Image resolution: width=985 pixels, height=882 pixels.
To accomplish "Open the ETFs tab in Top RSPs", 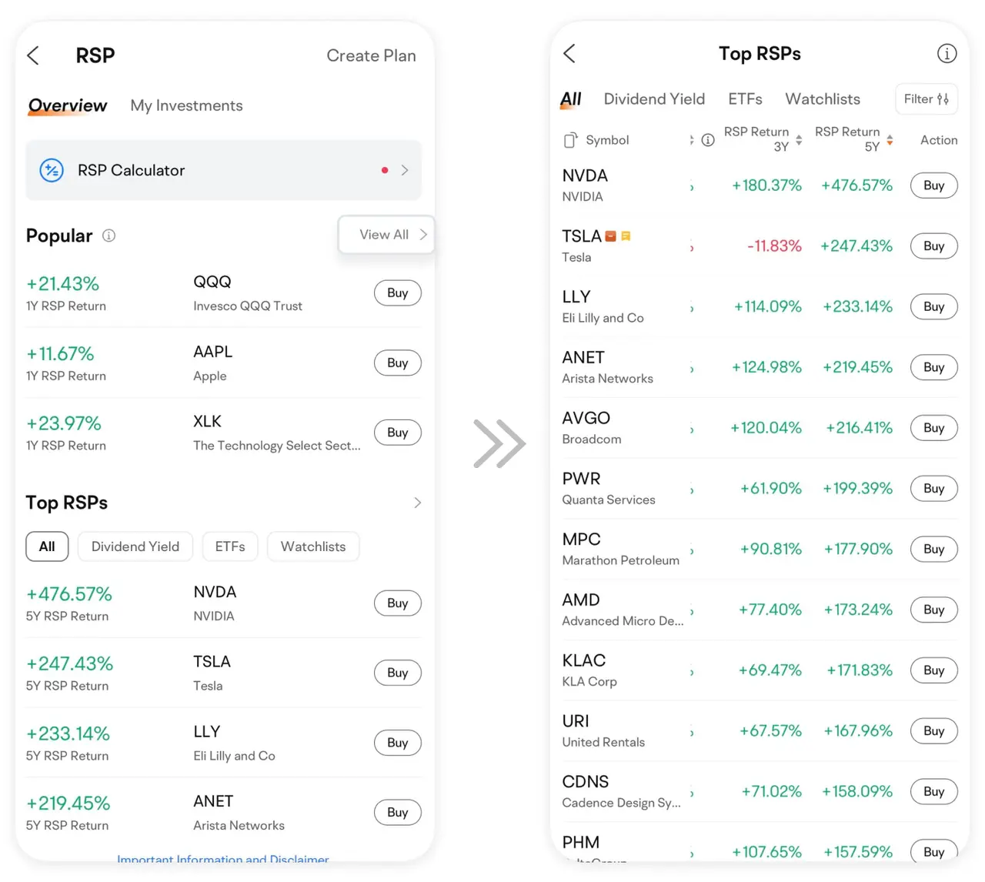I will point(745,99).
